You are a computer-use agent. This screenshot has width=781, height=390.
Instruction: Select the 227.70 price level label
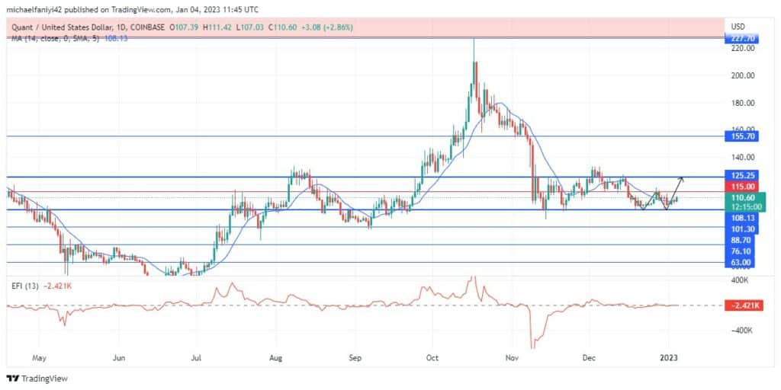[741, 38]
